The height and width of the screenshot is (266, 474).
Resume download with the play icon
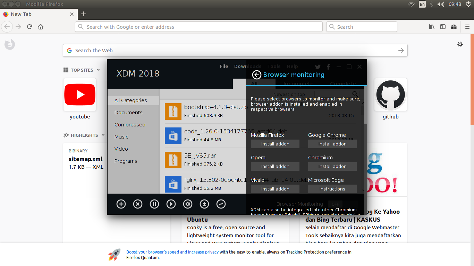[x=171, y=204]
